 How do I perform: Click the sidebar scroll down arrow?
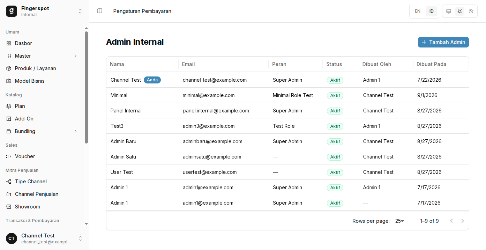click(x=86, y=224)
